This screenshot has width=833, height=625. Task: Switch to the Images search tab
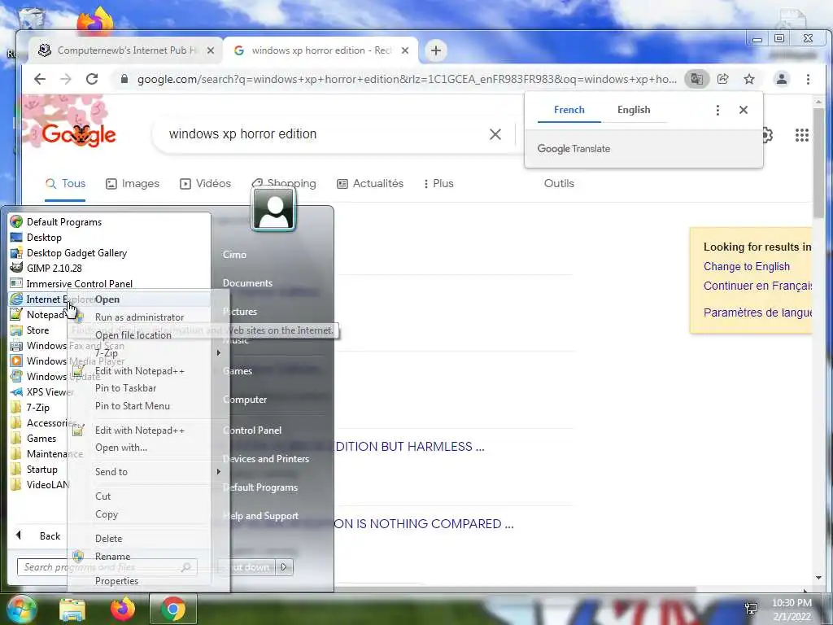coord(133,183)
